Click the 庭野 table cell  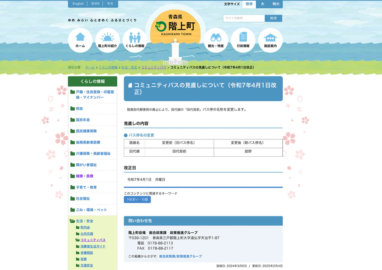click(248, 152)
